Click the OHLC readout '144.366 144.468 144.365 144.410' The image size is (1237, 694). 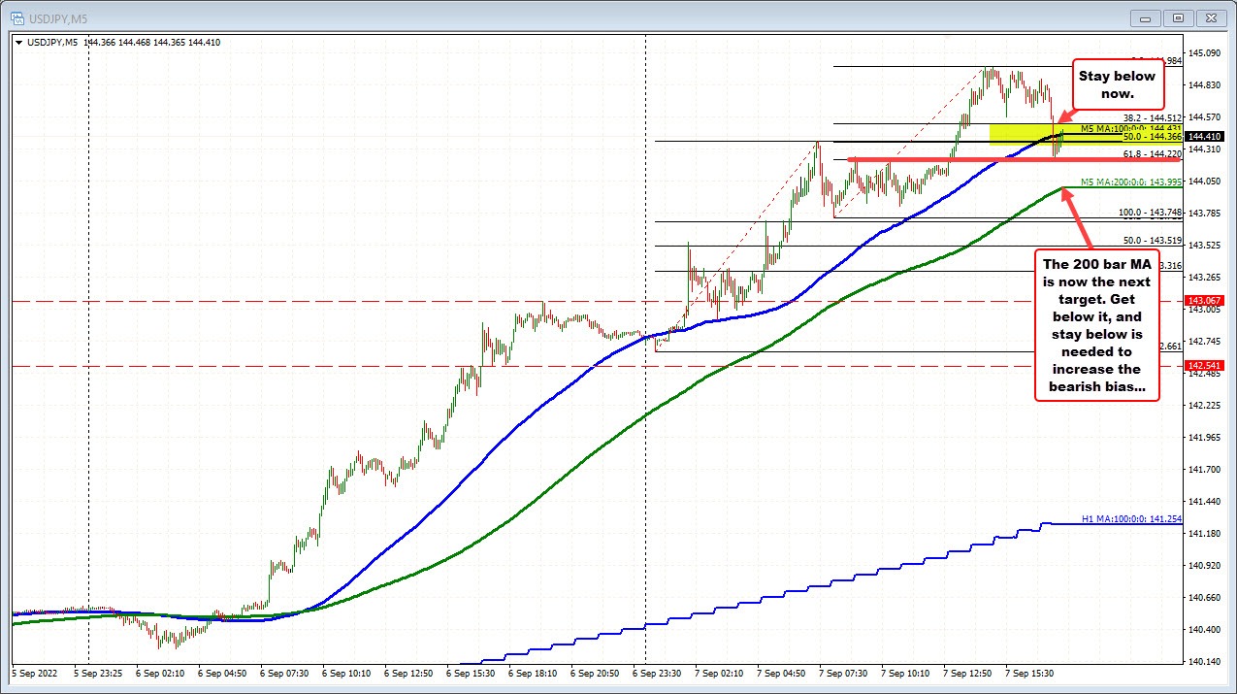point(152,43)
